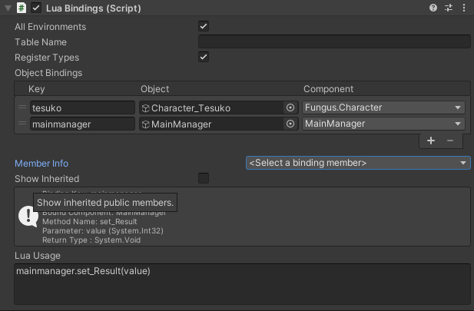Open the Lua Bindings help reference icon
This screenshot has height=311, width=474.
tap(434, 8)
